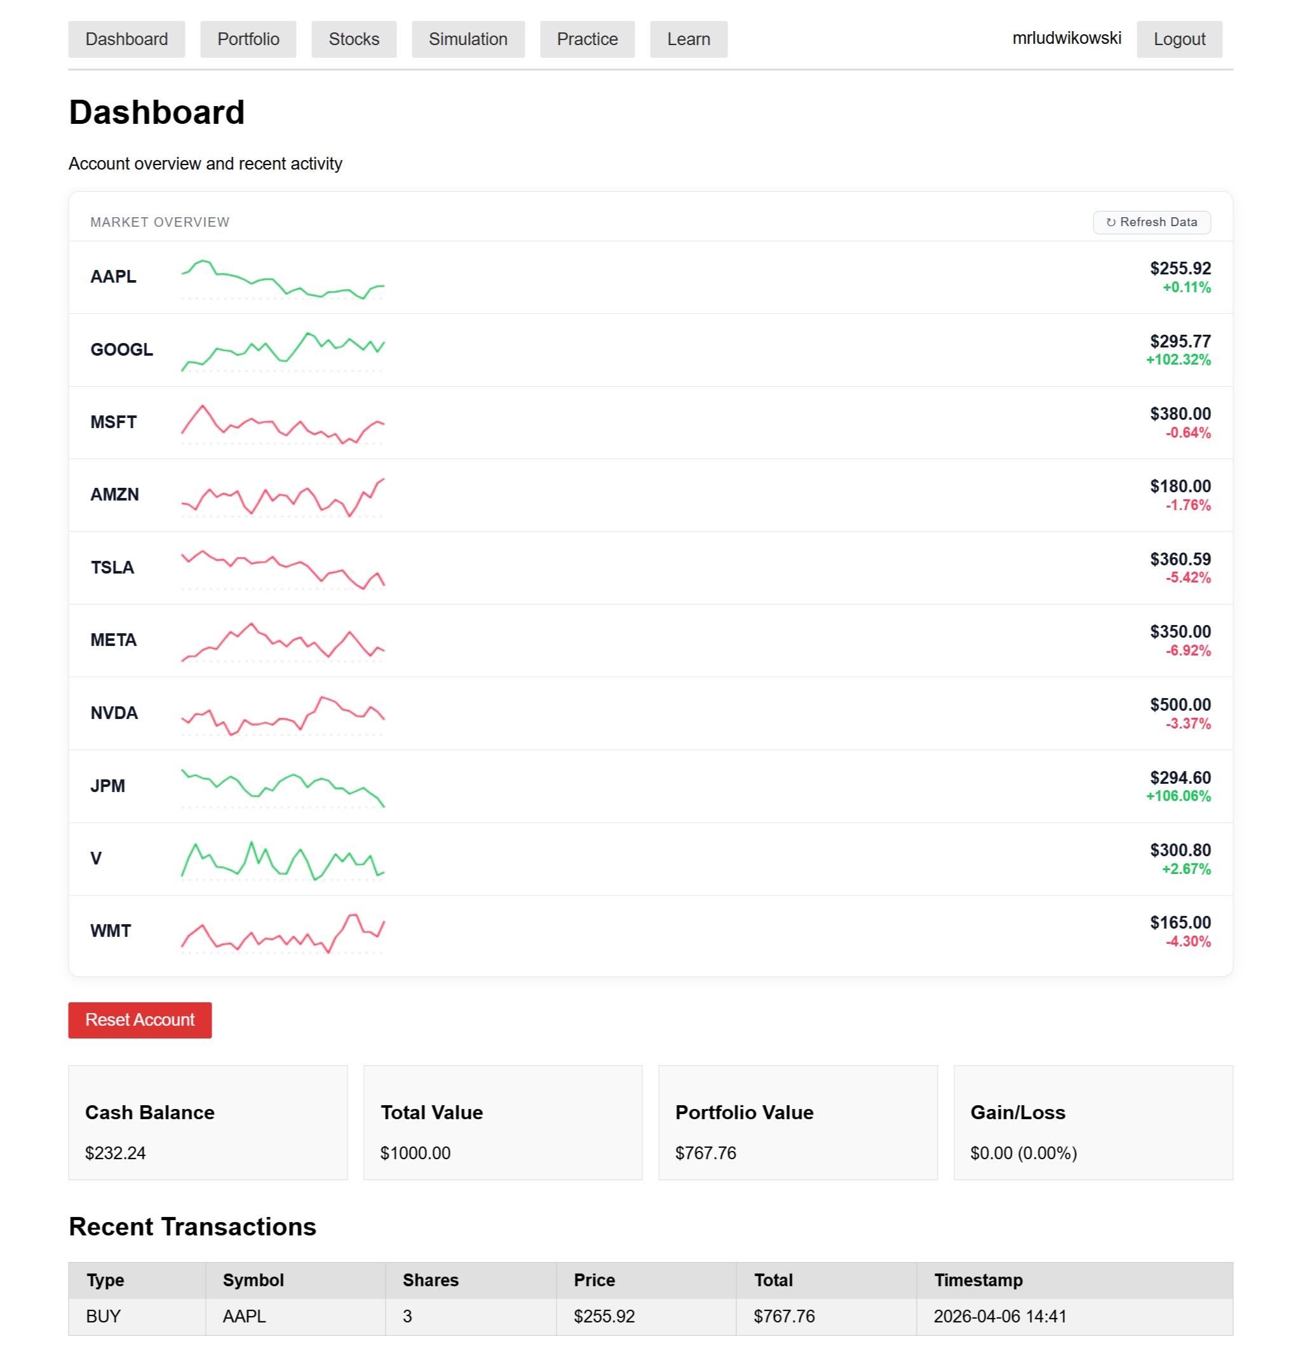This screenshot has width=1298, height=1372.
Task: Click the Price column header
Action: pyautogui.click(x=646, y=1281)
